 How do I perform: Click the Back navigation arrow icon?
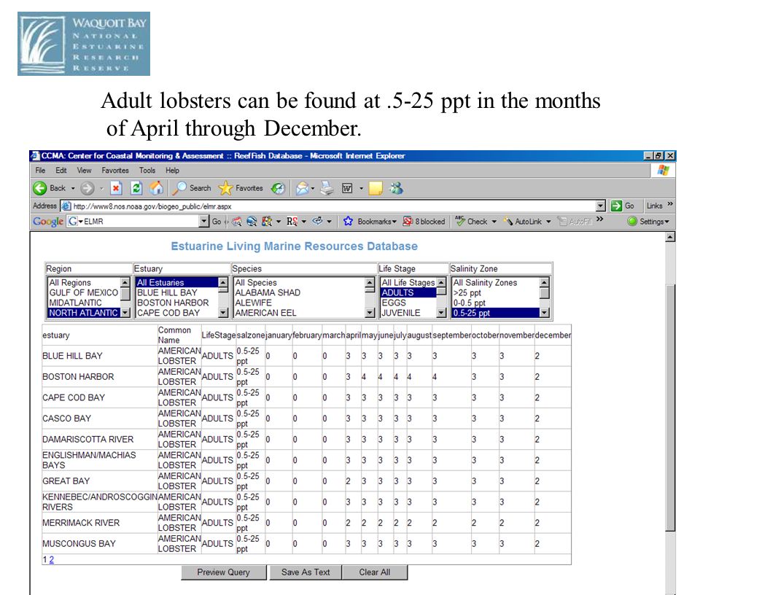(x=40, y=188)
